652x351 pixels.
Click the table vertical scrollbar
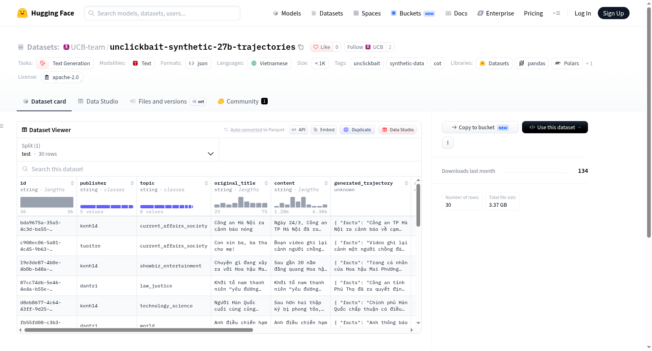[418, 205]
